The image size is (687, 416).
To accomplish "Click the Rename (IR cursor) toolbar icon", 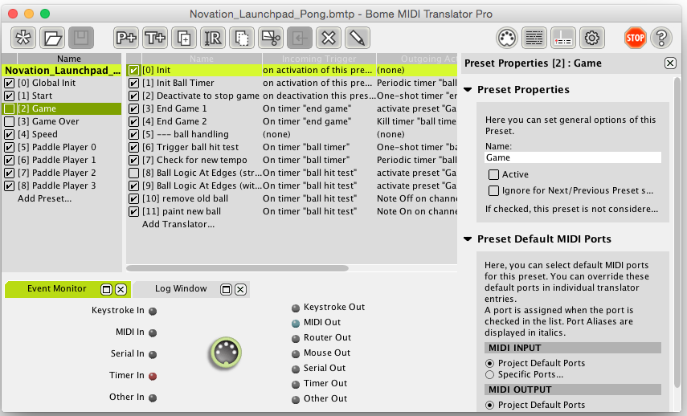I will [x=213, y=38].
